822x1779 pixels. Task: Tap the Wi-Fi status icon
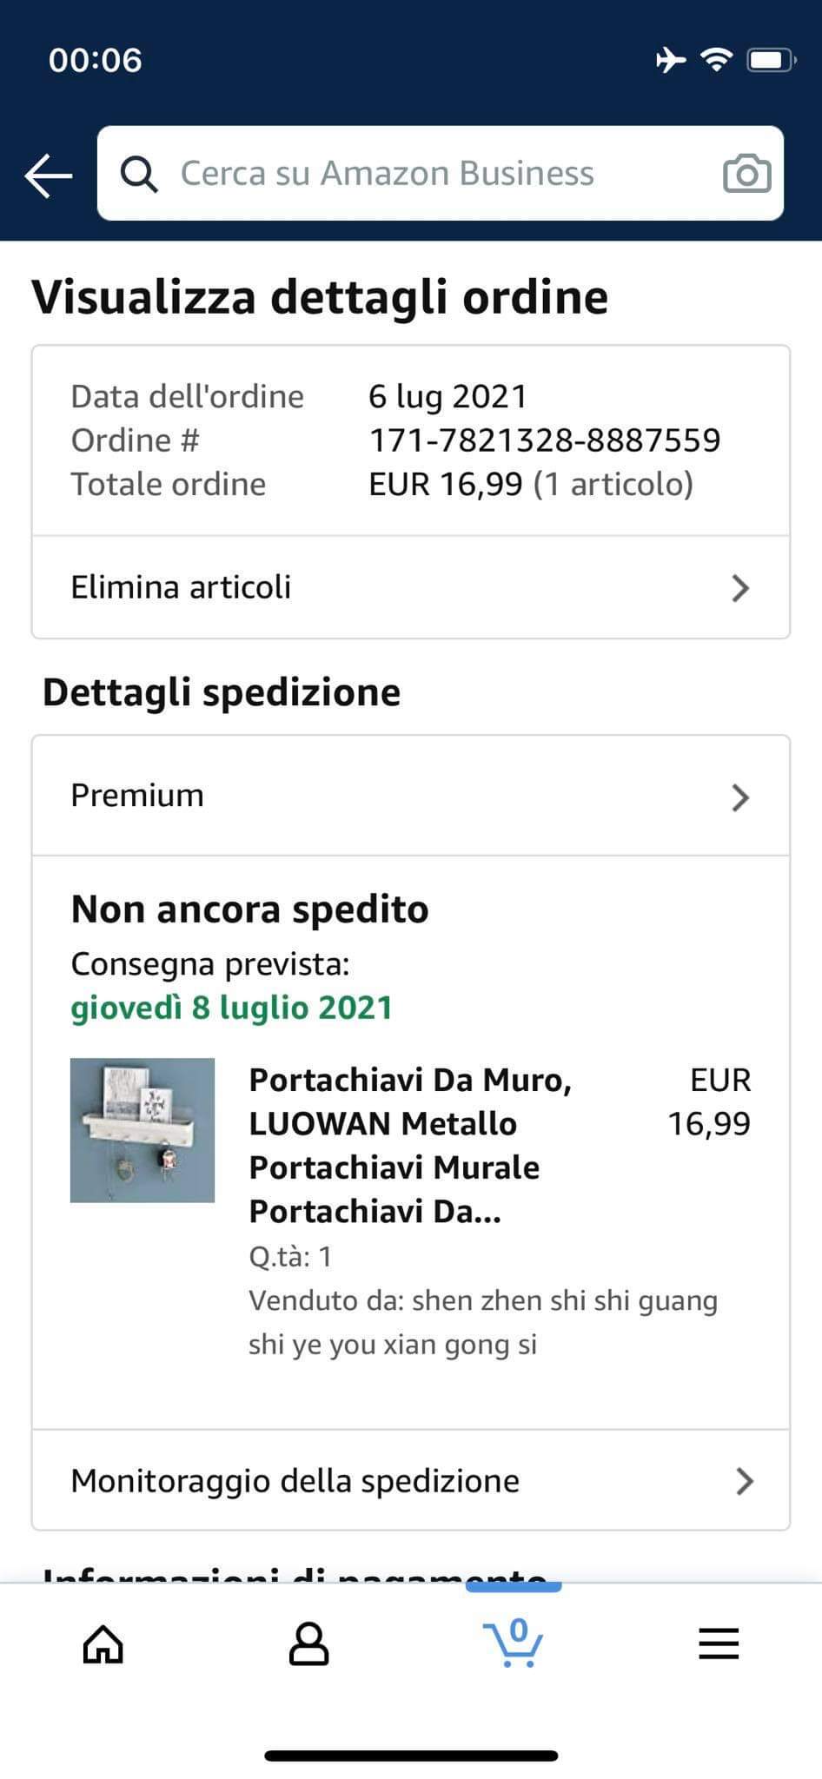point(716,60)
